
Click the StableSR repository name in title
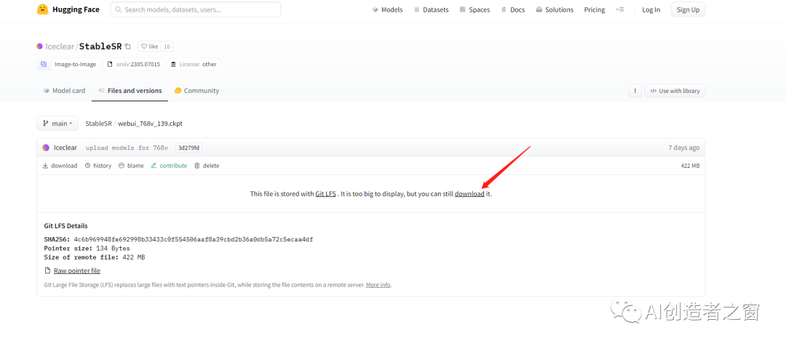click(100, 46)
